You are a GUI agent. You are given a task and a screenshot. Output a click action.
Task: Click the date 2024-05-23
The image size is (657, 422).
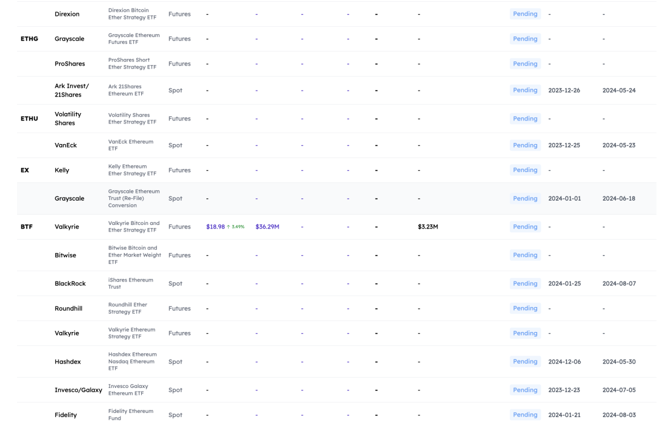point(619,145)
